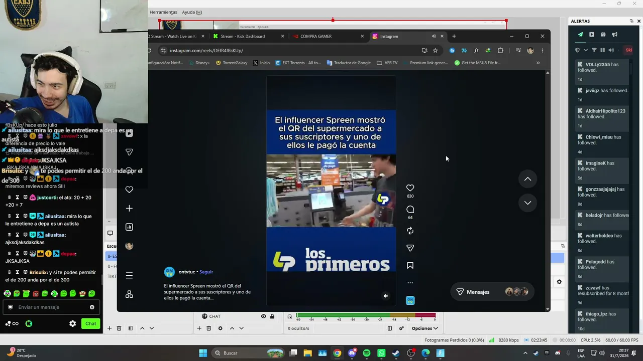Open Instagram sidebar create plus icon
The height and width of the screenshot is (361, 643).
[129, 208]
